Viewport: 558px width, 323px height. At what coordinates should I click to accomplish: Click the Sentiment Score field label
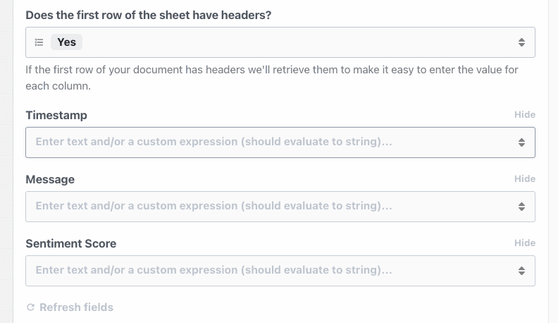click(71, 243)
